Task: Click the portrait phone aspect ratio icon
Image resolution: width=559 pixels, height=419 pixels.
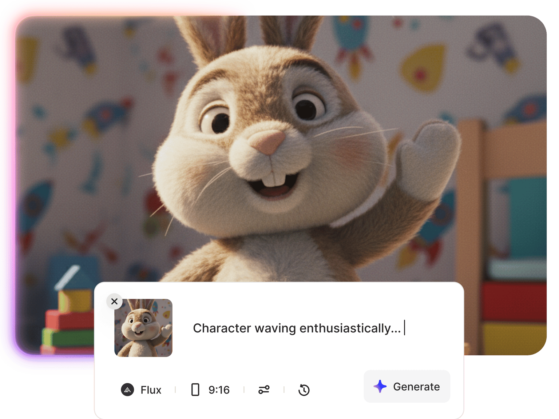Action: pos(195,390)
